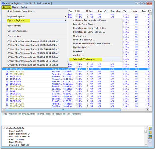Click 'Noise level in dBm: -96' tree entry
Viewport: 155px width, 149px height.
20,137
